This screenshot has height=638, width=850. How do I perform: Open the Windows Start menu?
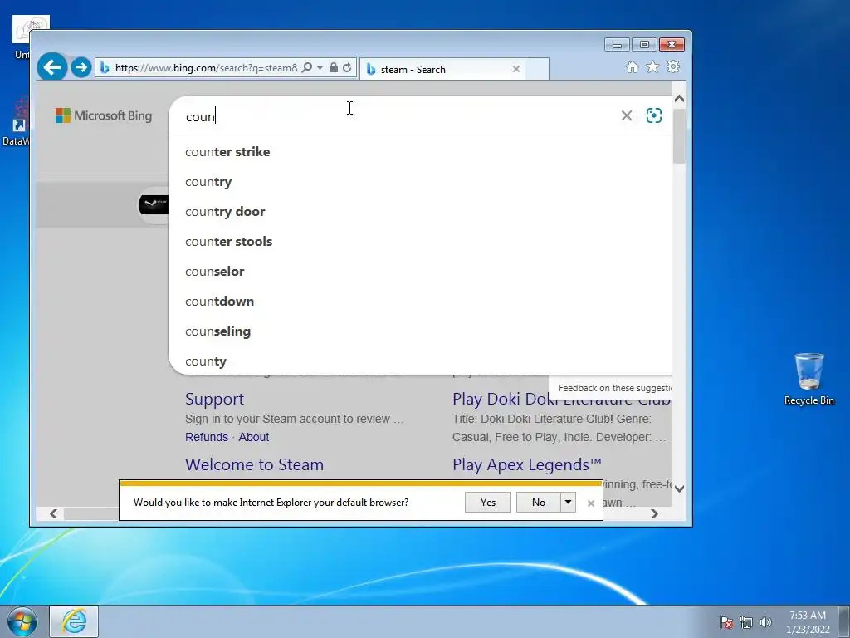22,621
